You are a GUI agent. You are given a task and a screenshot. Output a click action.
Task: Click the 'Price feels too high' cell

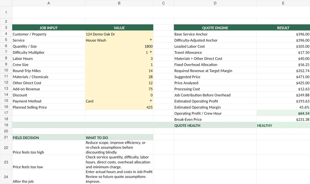(x=49, y=148)
